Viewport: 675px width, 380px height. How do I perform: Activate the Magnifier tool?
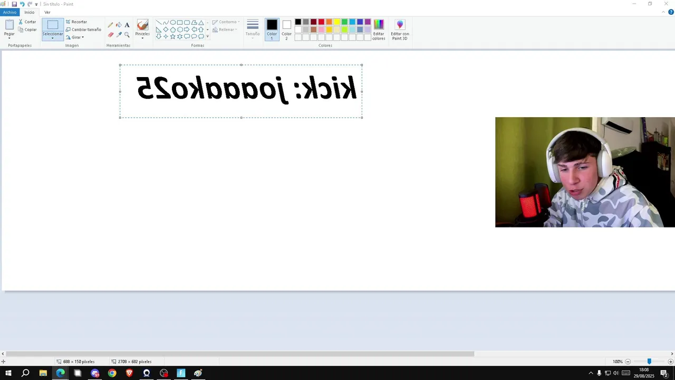pos(127,35)
